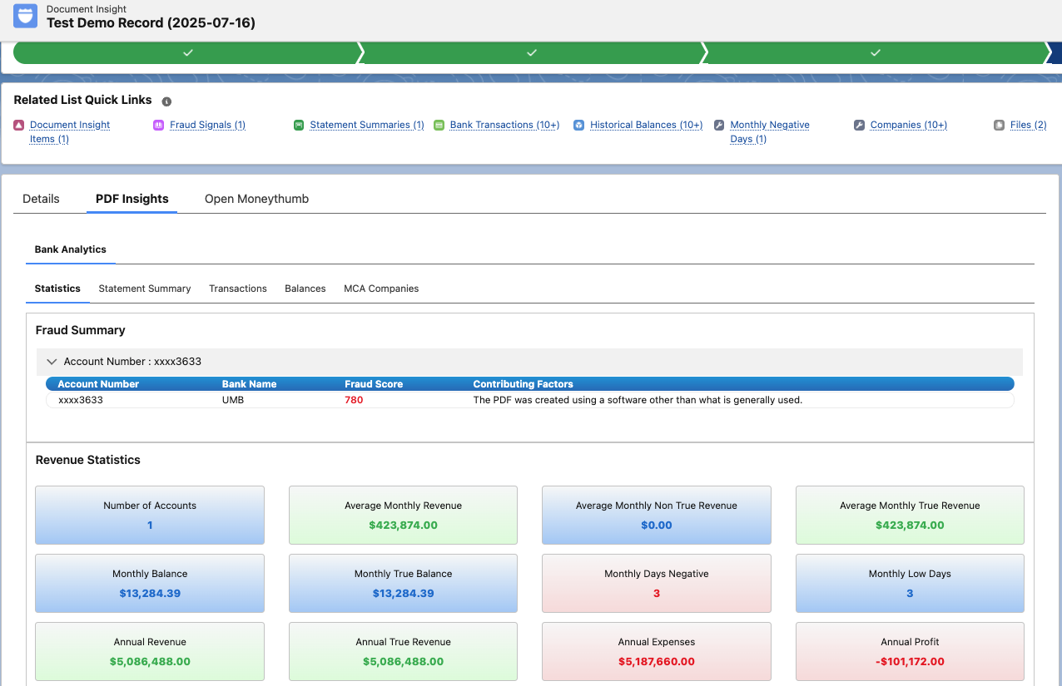Switch to the Details tab

pos(41,199)
